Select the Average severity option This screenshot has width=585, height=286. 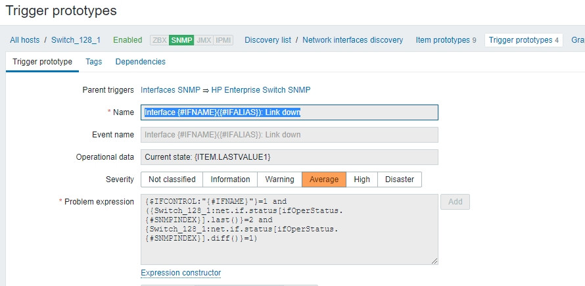[x=324, y=179]
